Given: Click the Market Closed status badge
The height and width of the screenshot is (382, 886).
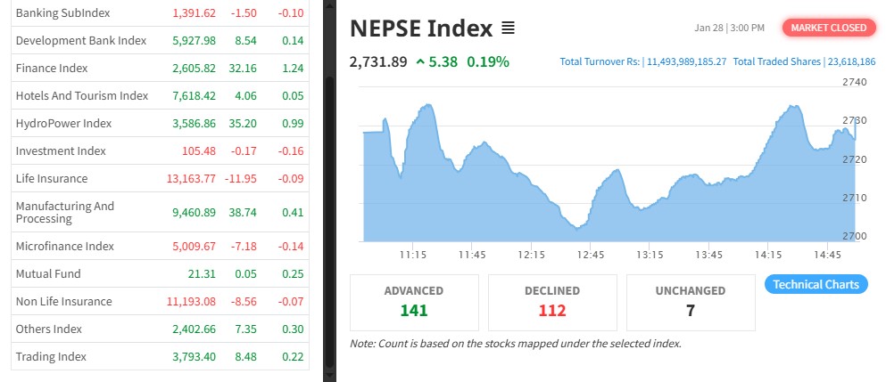Looking at the screenshot, I should pos(828,28).
